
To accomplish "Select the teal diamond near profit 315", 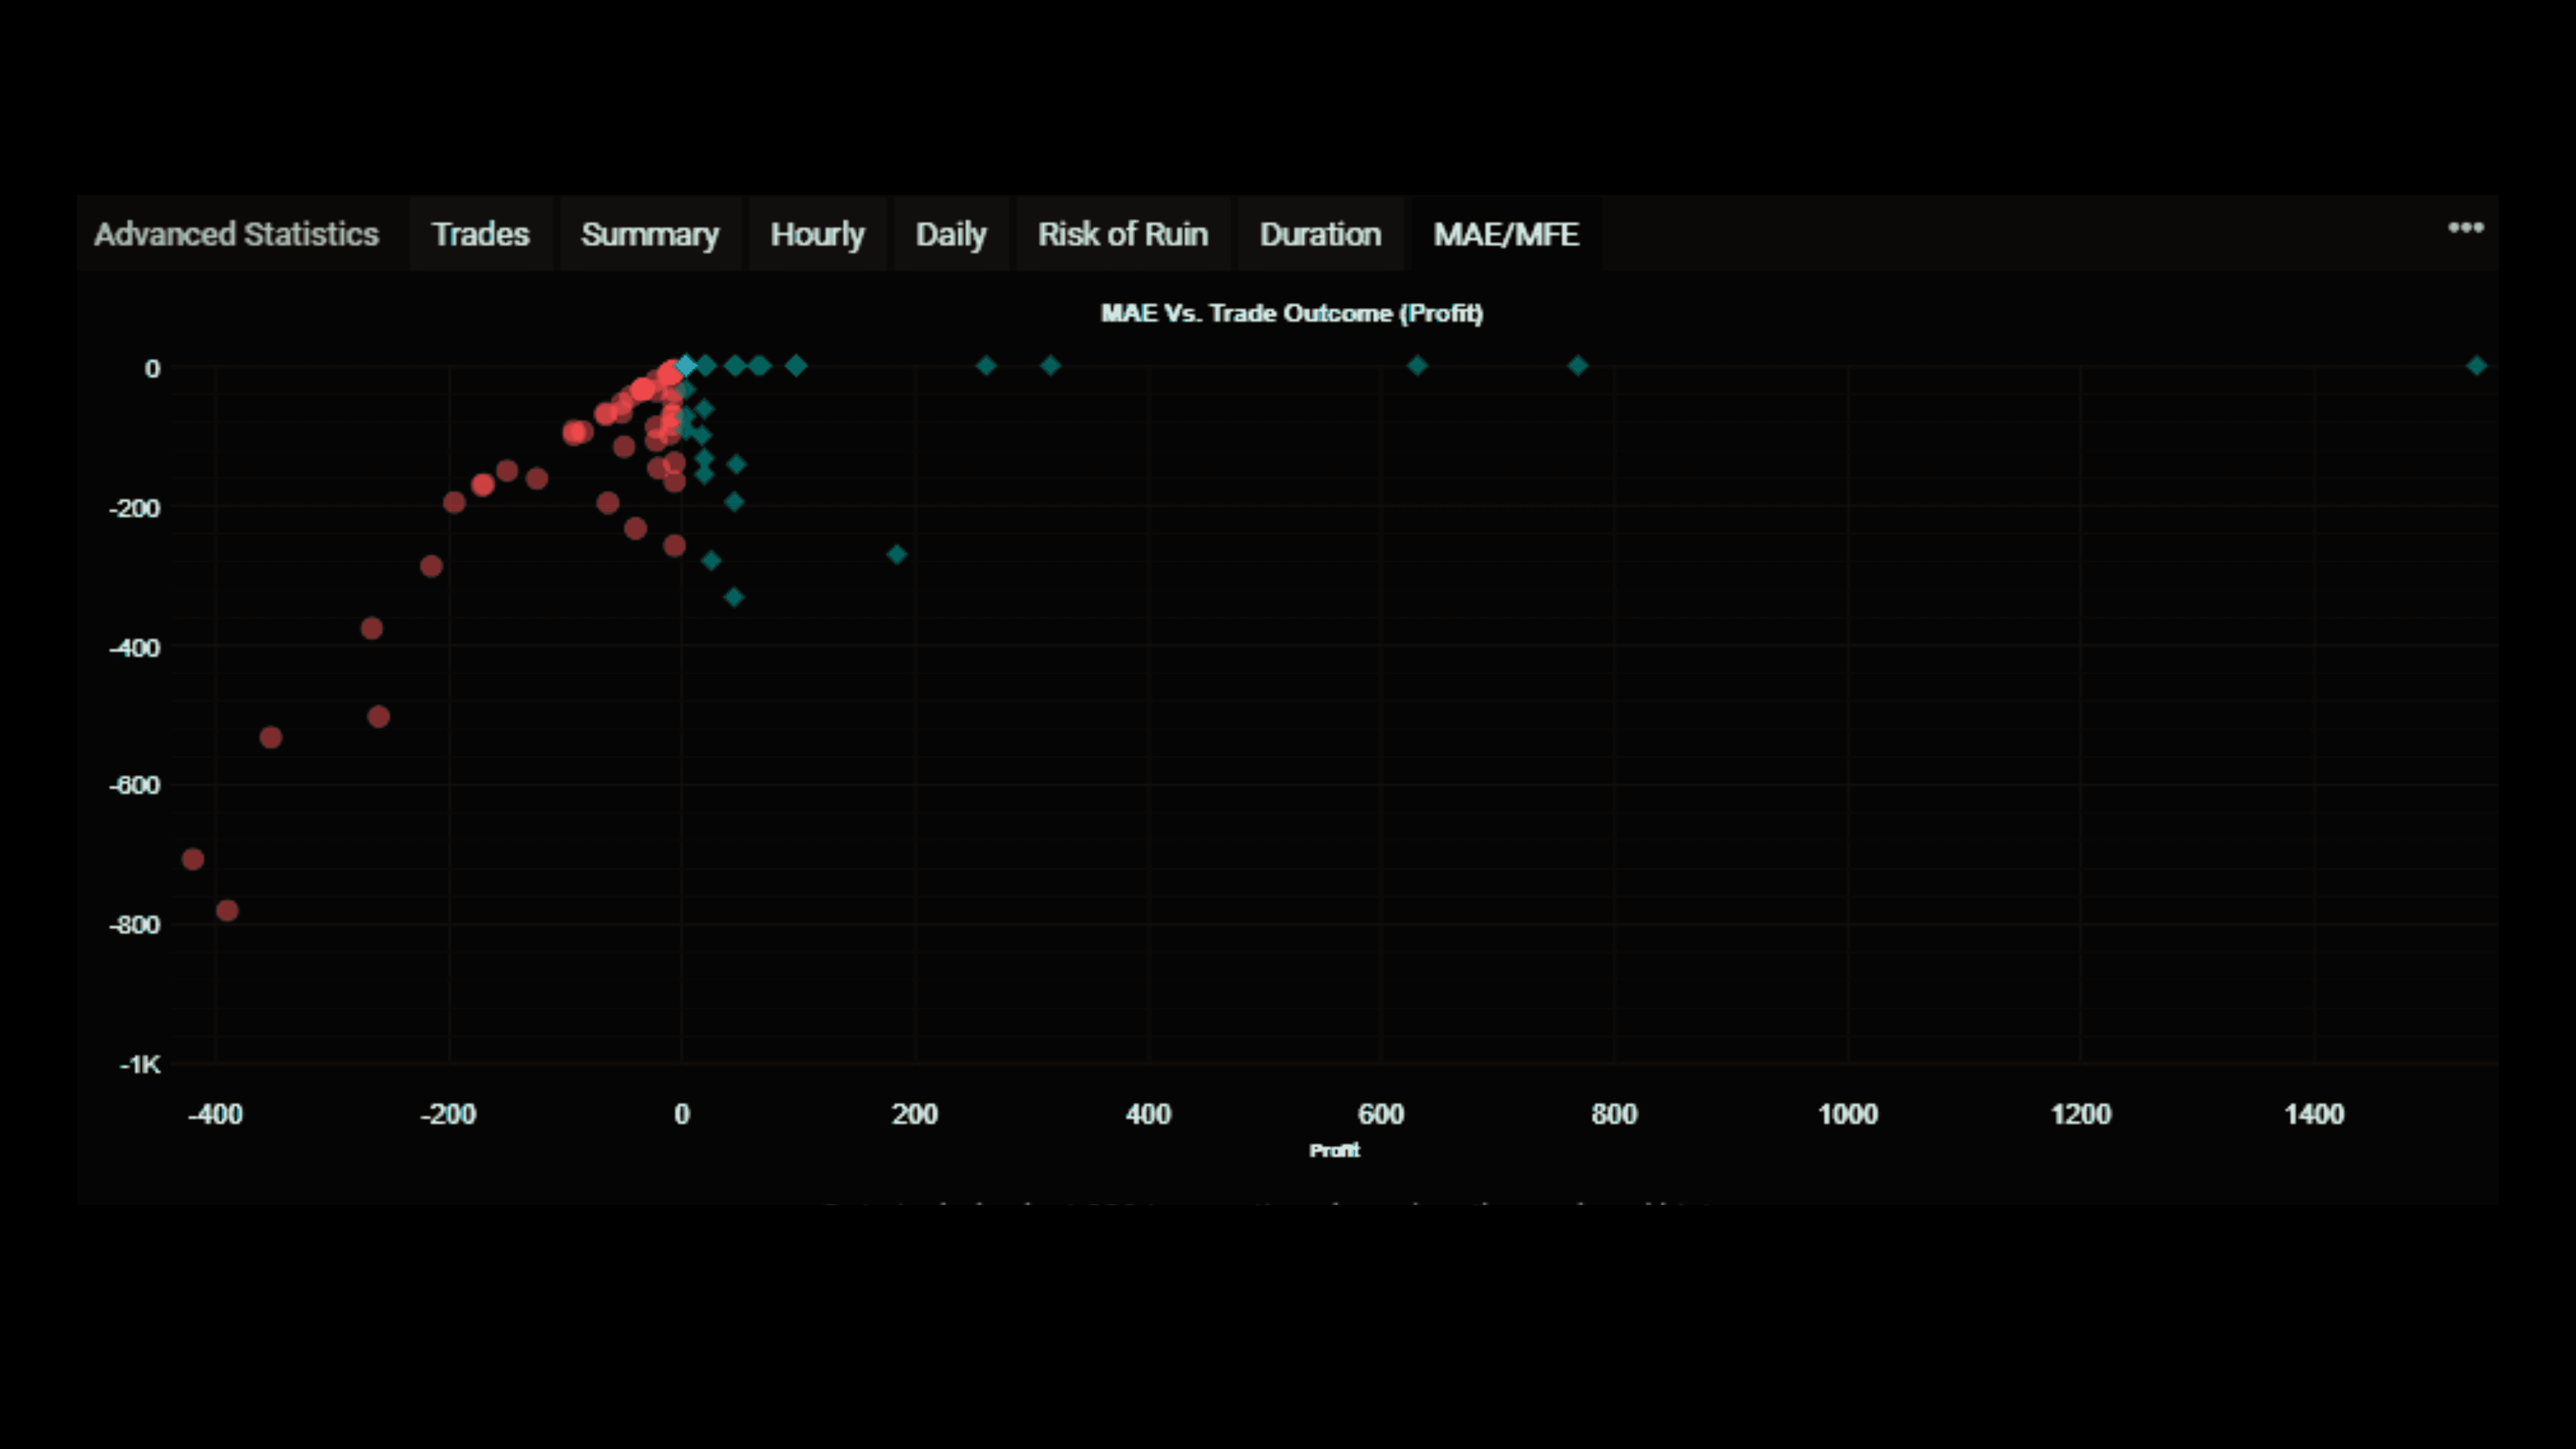I will [x=1050, y=366].
